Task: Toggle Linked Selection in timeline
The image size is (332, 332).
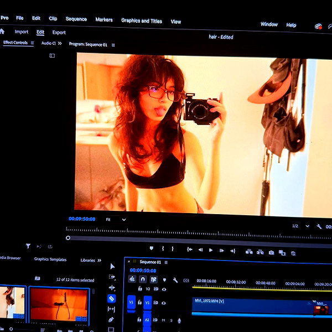Action: click(x=154, y=279)
